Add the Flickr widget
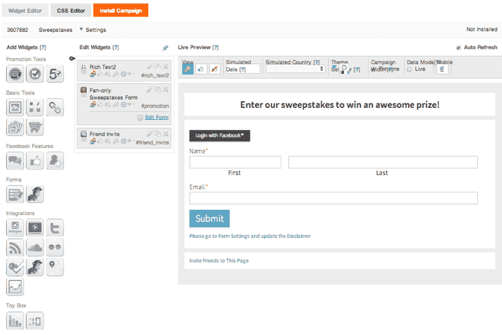 pos(55,248)
